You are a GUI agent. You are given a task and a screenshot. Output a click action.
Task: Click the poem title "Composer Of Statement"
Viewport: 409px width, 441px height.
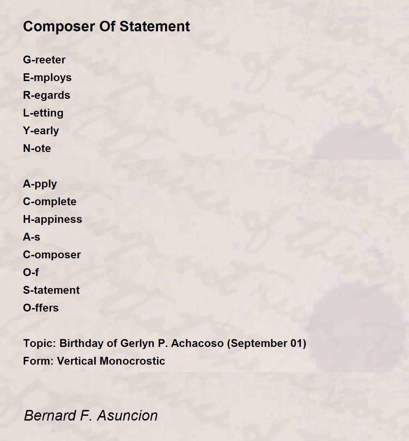[x=106, y=27]
